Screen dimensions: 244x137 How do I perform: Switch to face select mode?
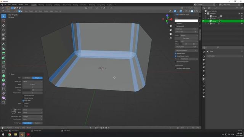point(21,11)
